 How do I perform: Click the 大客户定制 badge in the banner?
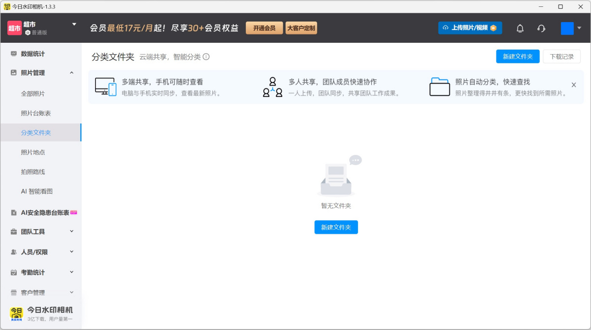pyautogui.click(x=300, y=28)
